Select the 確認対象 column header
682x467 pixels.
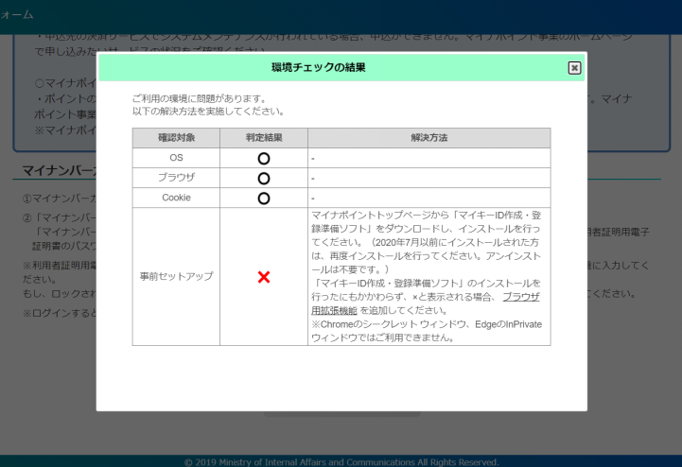(x=176, y=138)
